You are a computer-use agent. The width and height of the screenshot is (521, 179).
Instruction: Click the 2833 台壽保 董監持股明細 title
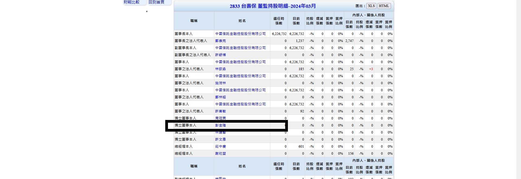(272, 6)
